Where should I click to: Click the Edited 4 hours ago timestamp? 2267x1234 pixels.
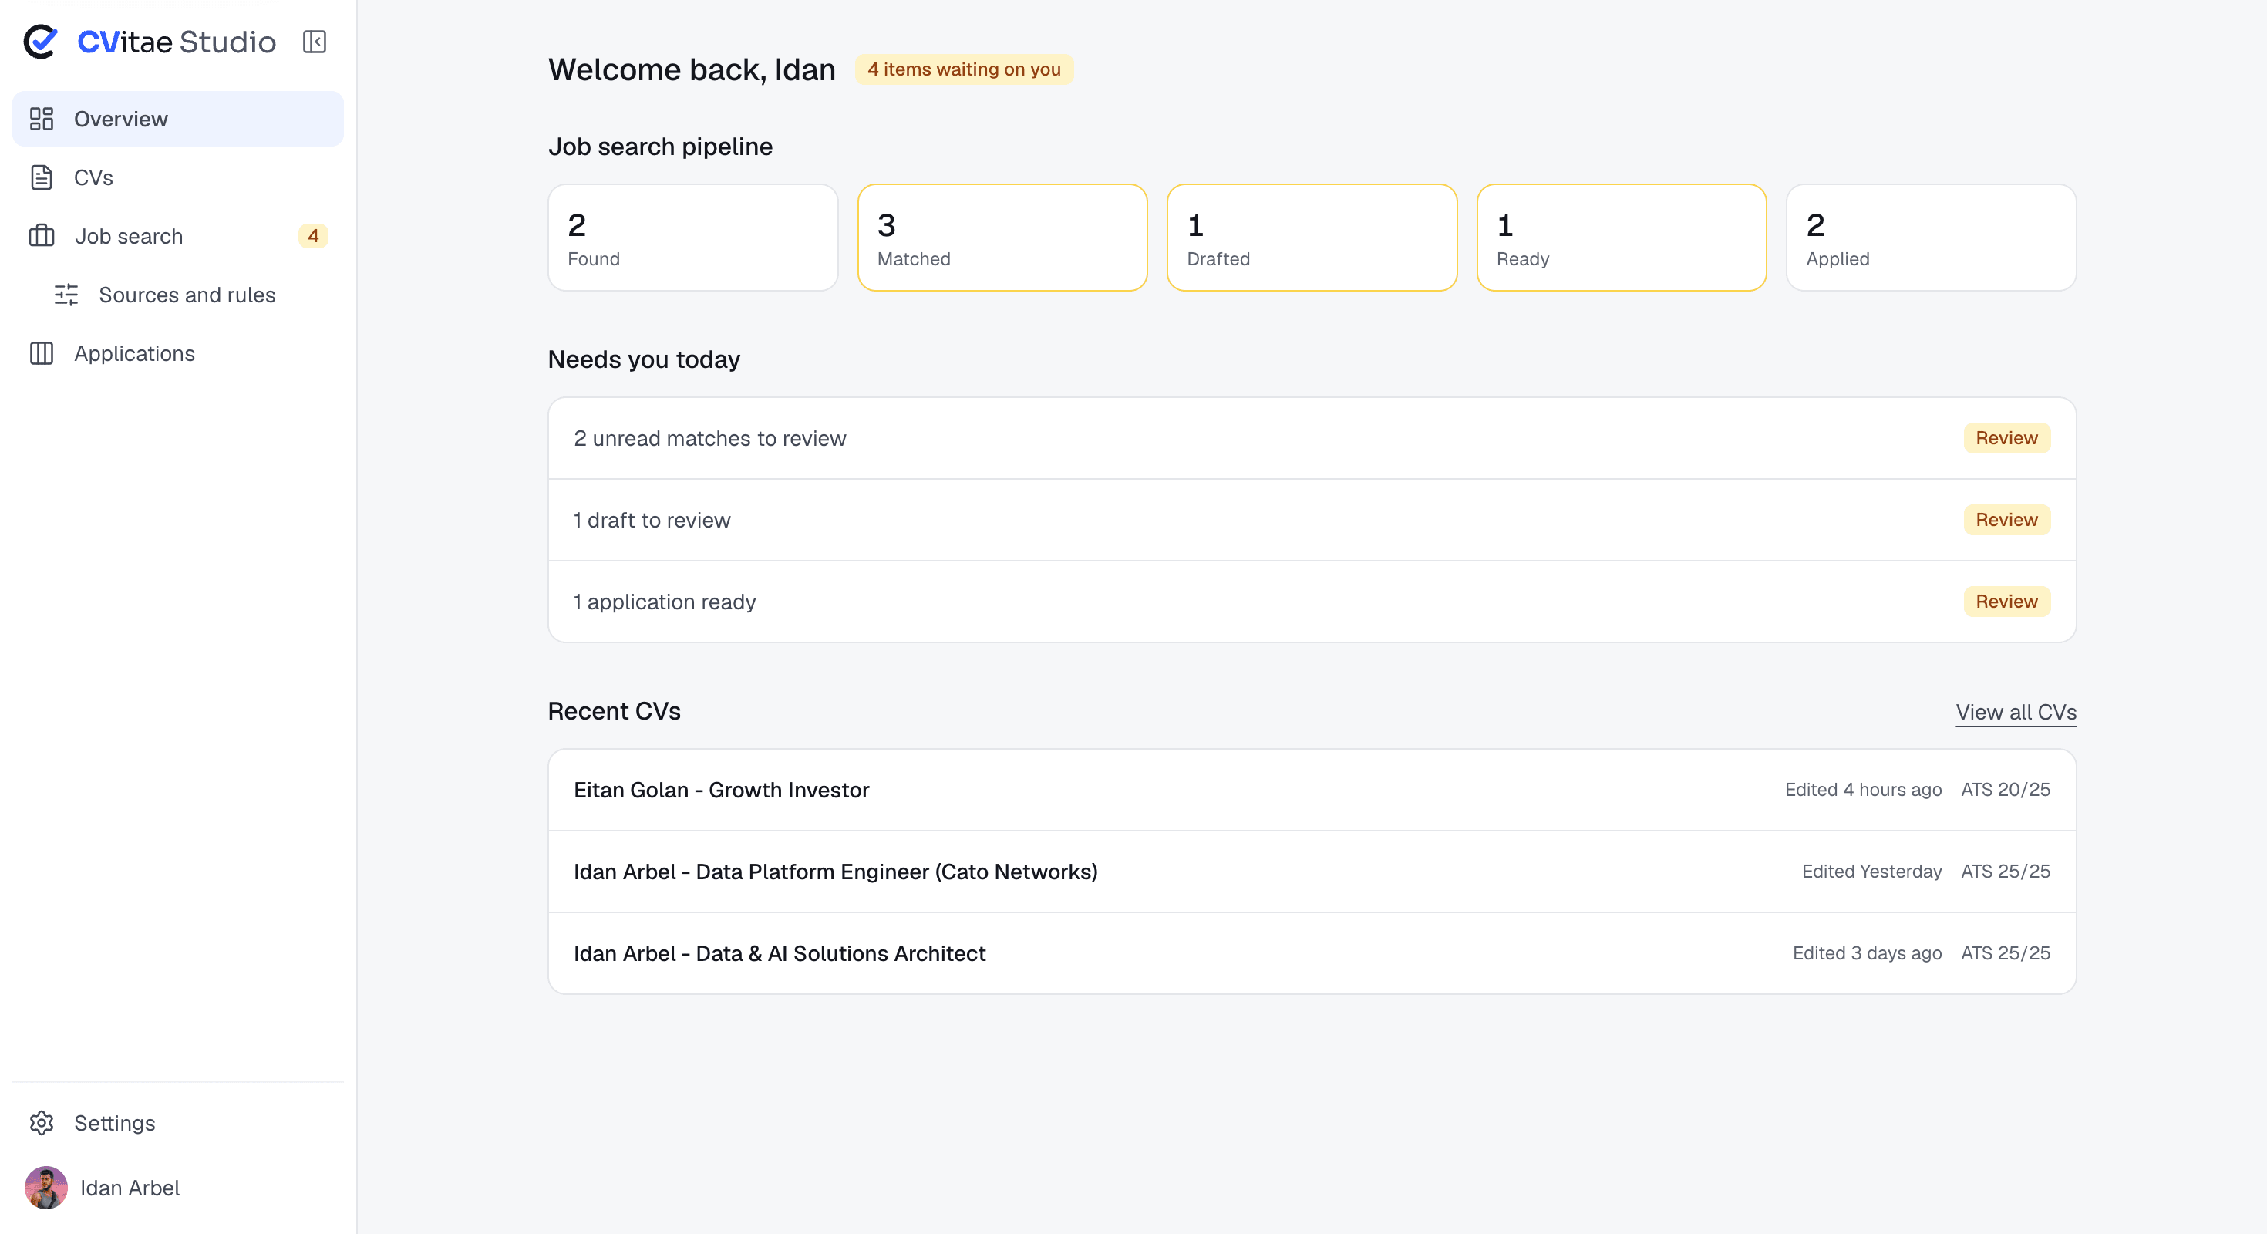tap(1863, 790)
